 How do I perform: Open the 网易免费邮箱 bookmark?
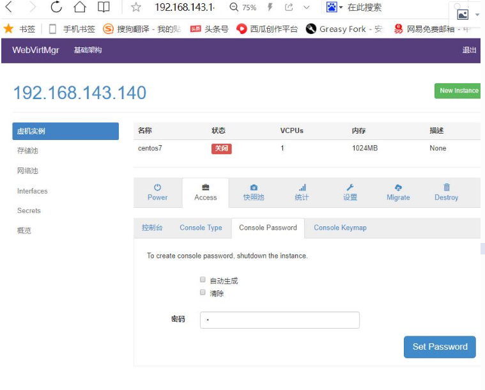click(432, 29)
